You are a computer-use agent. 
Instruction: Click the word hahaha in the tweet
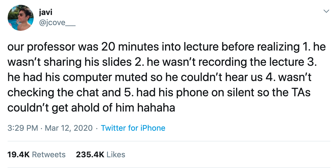coord(156,108)
